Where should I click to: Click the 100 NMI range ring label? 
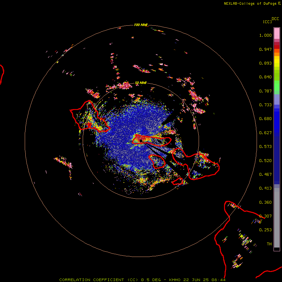(140, 25)
